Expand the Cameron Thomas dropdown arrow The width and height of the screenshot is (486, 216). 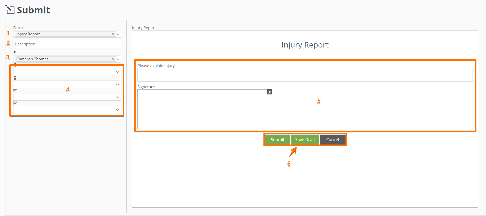click(x=118, y=59)
